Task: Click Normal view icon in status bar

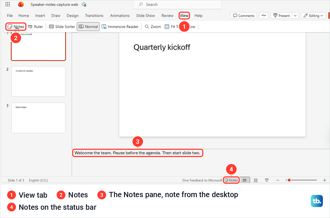Action: click(x=244, y=180)
